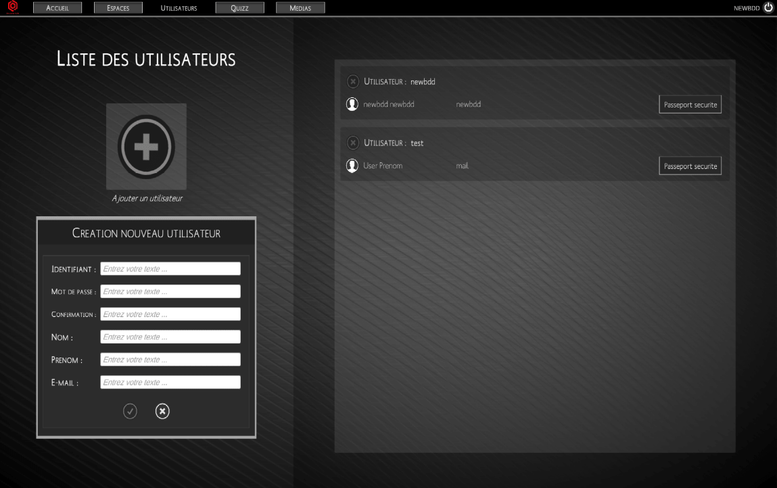
Task: Go to the Accueil page
Action: click(58, 7)
